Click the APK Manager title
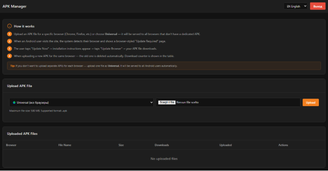 [15, 6]
